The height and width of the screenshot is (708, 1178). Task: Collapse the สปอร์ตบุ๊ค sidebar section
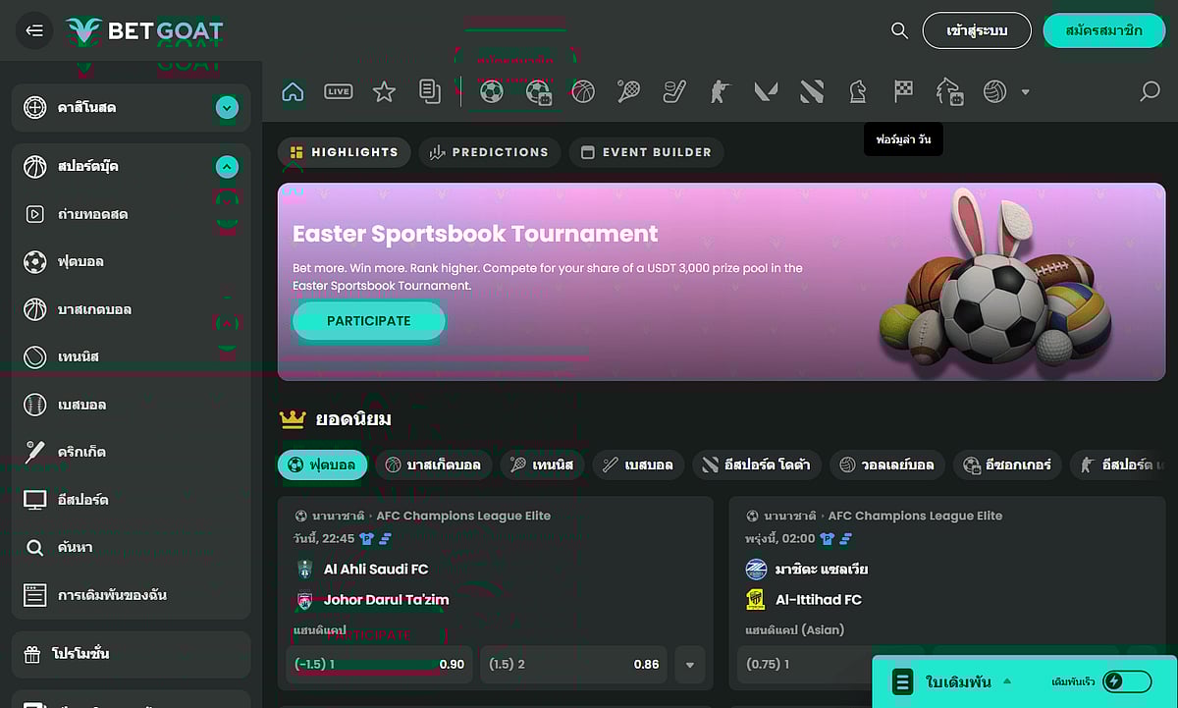pyautogui.click(x=227, y=166)
